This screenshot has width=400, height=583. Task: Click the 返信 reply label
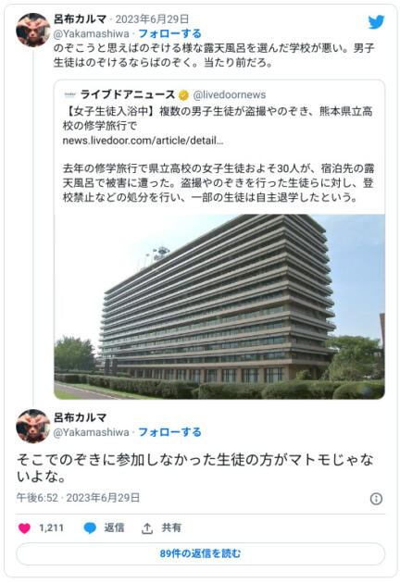coord(114,527)
